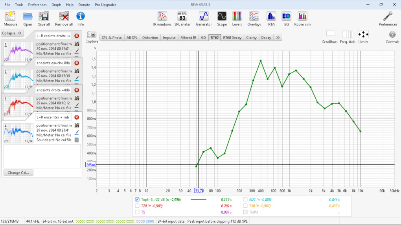The image size is (401, 225).
Task: Switch to the All SPL tab
Action: click(x=132, y=38)
